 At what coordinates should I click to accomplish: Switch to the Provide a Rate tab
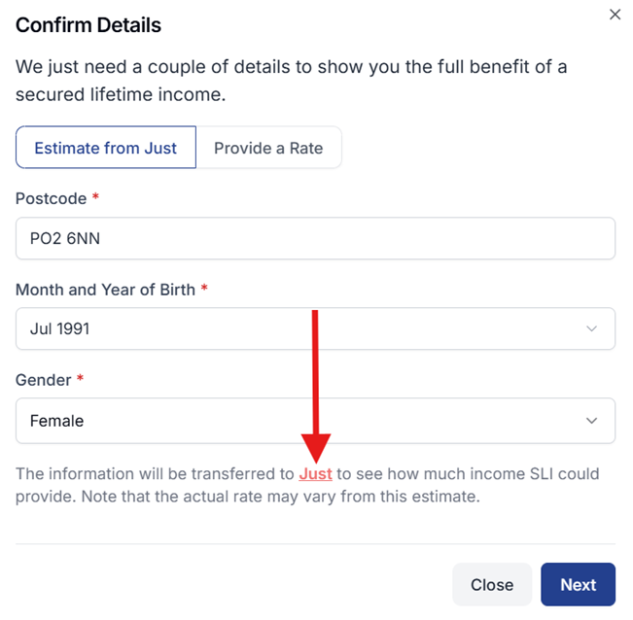pyautogui.click(x=268, y=148)
